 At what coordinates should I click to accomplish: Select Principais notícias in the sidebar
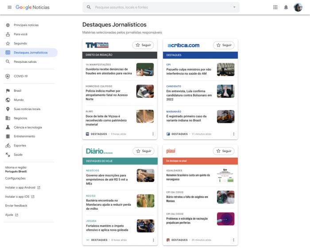coord(26,25)
